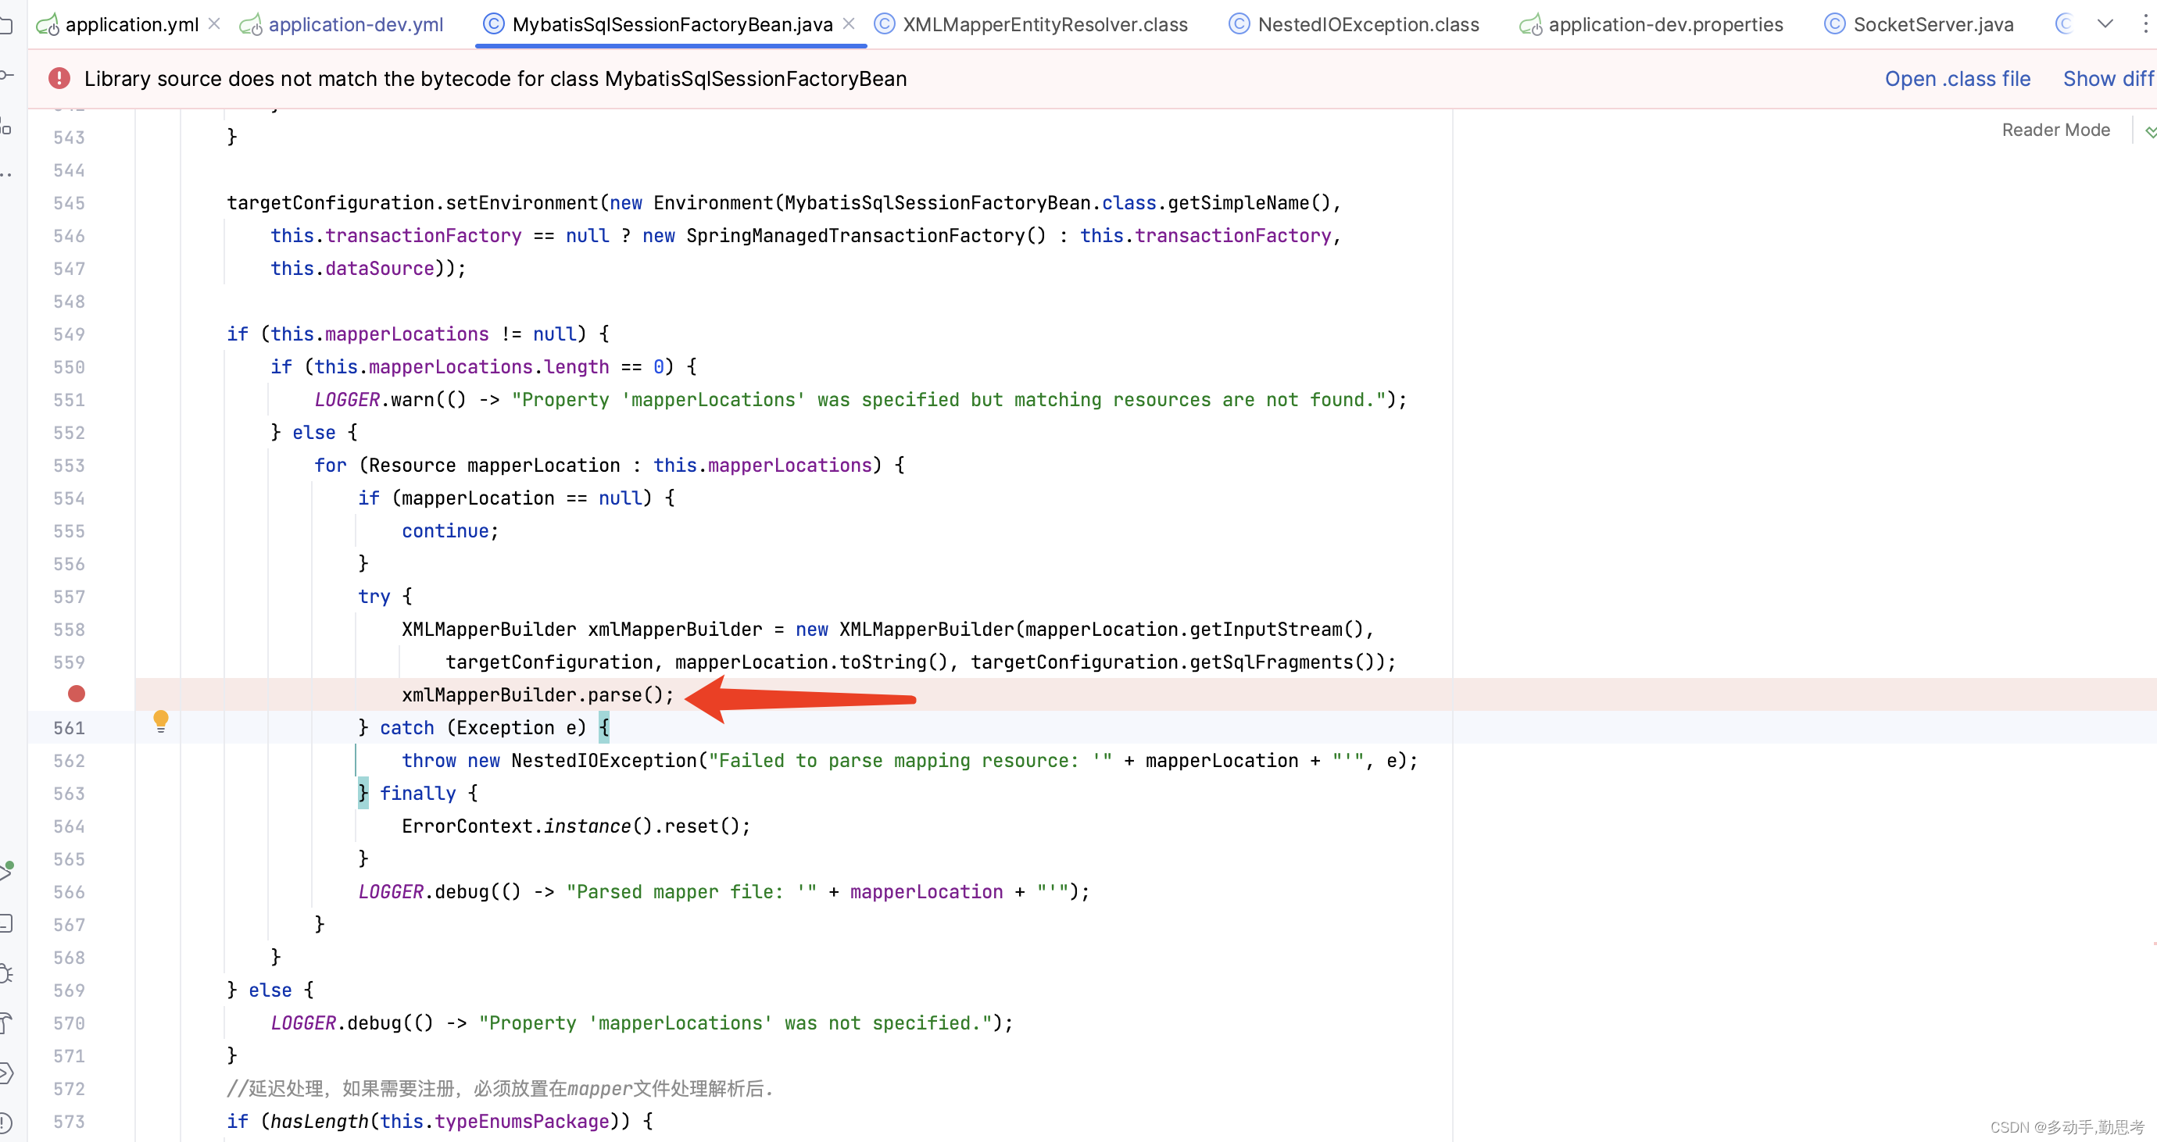Screen dimensions: 2157x1142
Task: Switch to the application.yml tab
Action: (x=130, y=24)
